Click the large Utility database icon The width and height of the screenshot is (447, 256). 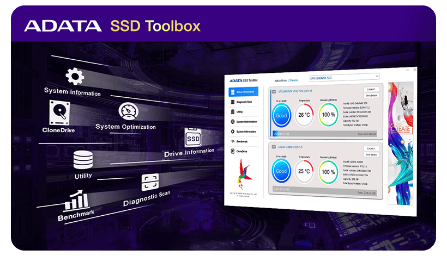click(83, 160)
